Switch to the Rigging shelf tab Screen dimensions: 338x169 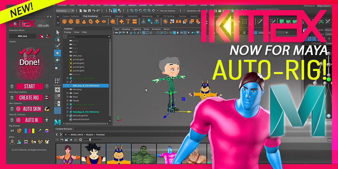119,16
